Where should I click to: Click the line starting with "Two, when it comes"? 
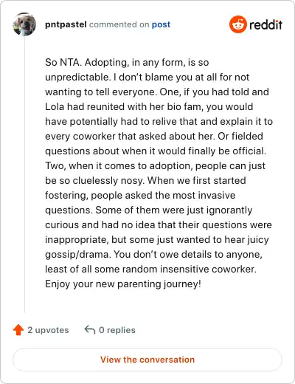coord(155,166)
